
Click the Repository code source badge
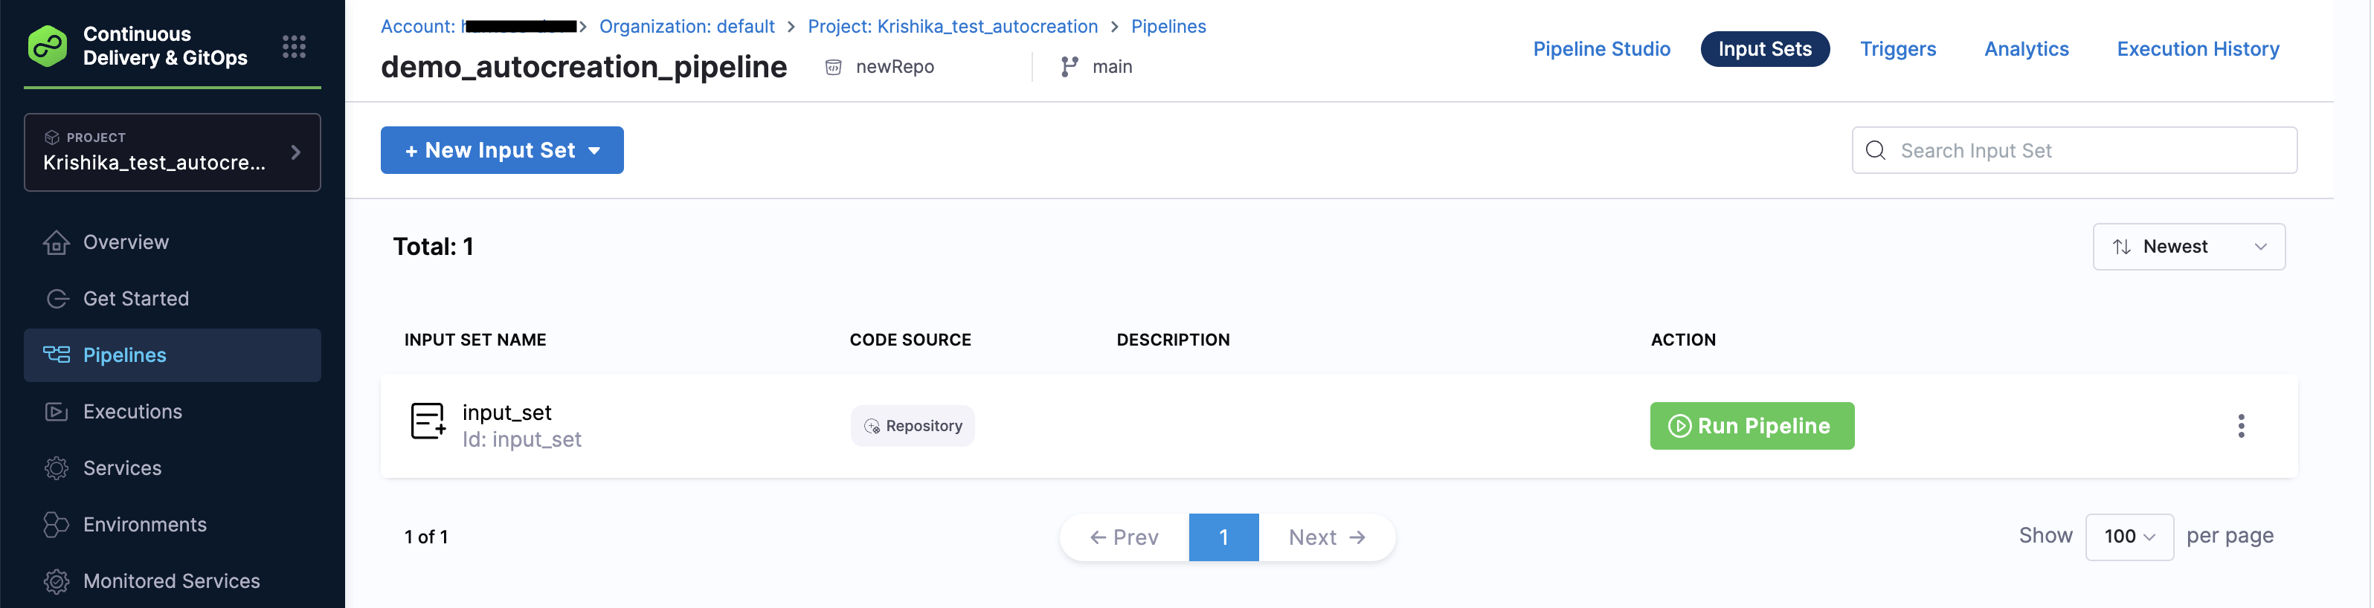click(913, 426)
